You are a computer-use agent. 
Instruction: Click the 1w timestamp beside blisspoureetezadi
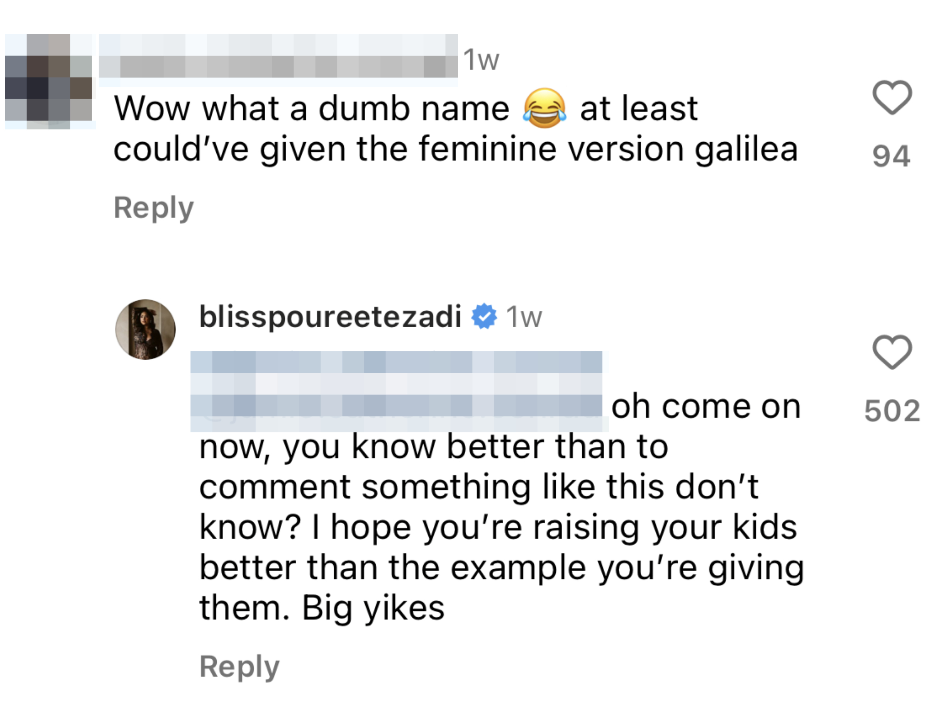click(x=524, y=317)
